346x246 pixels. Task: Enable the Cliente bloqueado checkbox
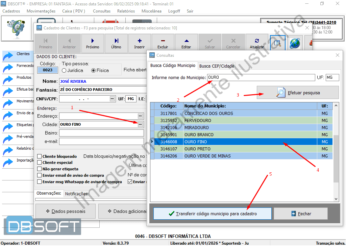(x=40, y=156)
